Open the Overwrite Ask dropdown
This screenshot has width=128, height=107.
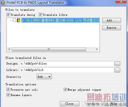pos(44,77)
